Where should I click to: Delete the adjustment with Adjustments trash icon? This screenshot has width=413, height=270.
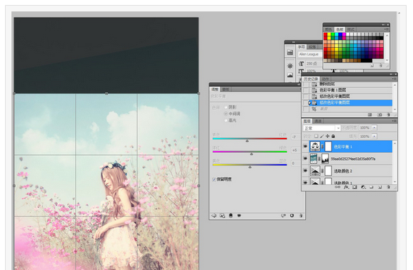(301, 216)
